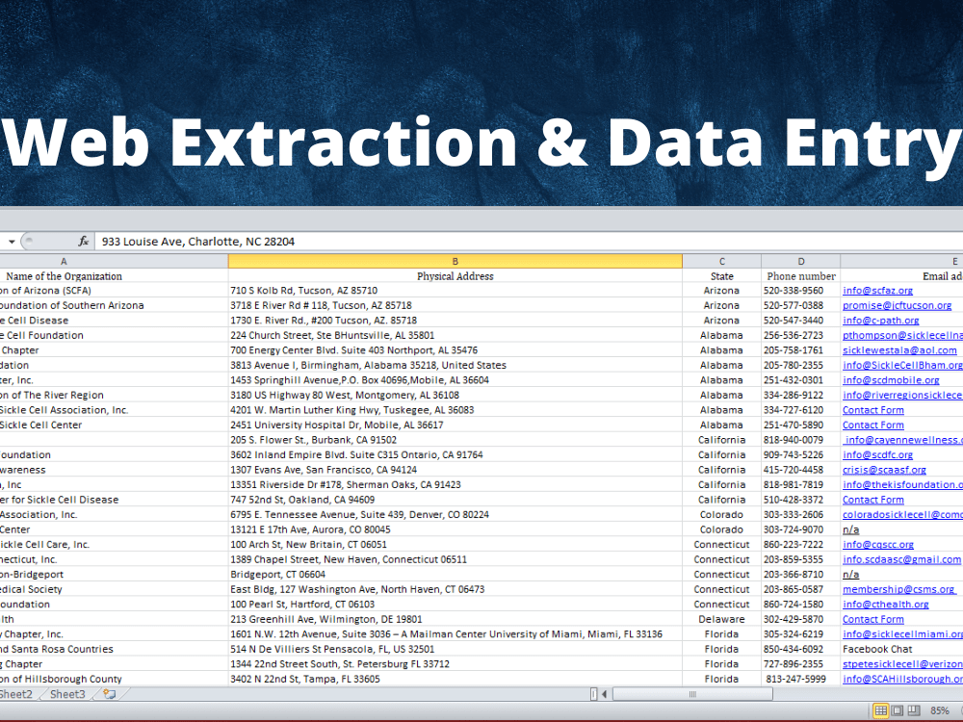Open Contact Form link in Wilmington row
Viewport: 963px width, 722px height.
(873, 619)
